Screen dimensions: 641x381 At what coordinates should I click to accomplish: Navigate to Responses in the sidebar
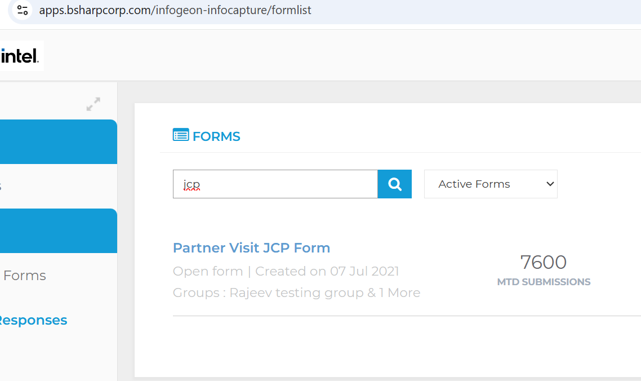click(34, 320)
